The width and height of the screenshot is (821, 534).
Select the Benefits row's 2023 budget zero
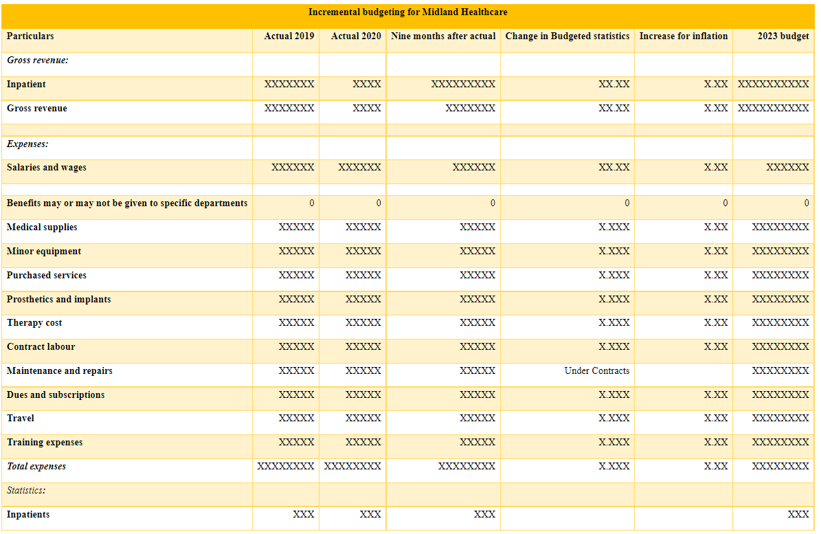[x=807, y=203]
